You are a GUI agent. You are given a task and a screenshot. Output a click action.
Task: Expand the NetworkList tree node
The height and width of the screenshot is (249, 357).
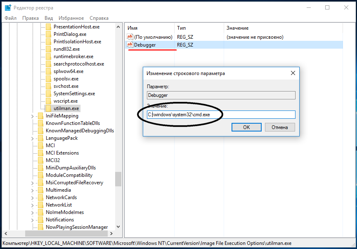[x=32, y=205]
